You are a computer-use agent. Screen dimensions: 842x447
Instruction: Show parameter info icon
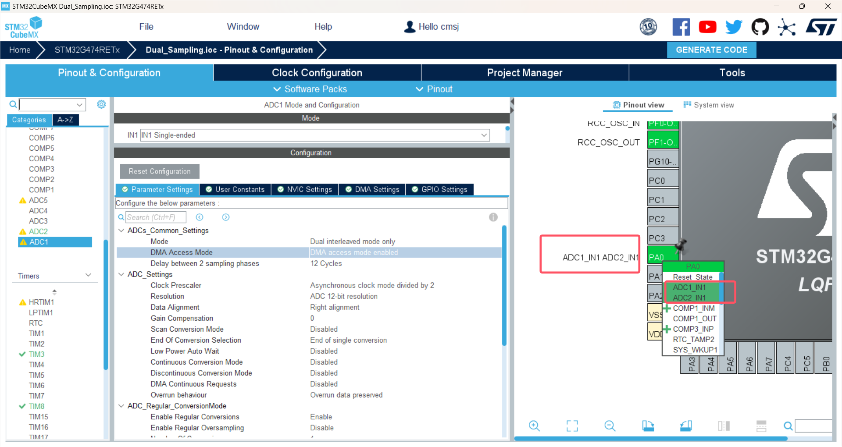(493, 217)
